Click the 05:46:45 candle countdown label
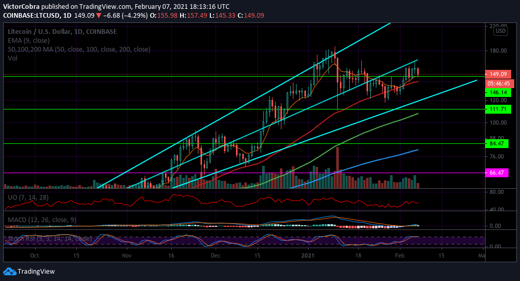The height and width of the screenshot is (281, 520). [x=499, y=83]
